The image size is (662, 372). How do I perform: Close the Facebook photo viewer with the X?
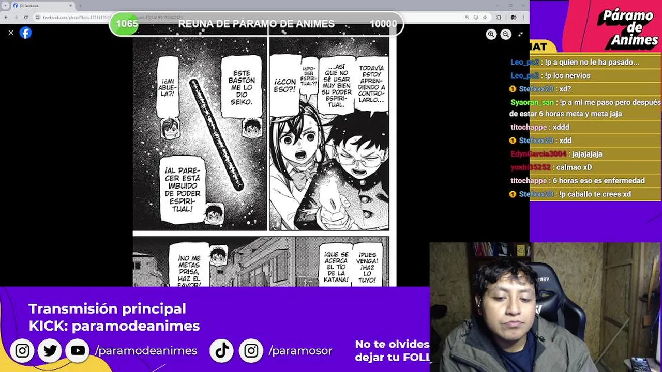(11, 33)
